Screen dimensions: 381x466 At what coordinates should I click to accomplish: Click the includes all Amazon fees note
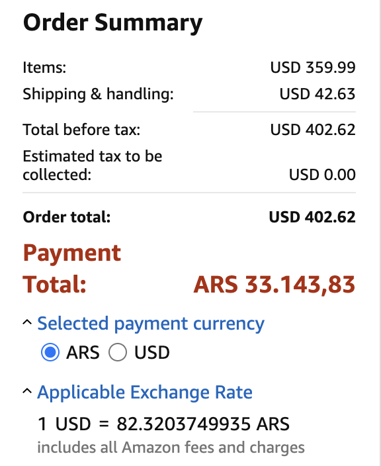click(171, 447)
